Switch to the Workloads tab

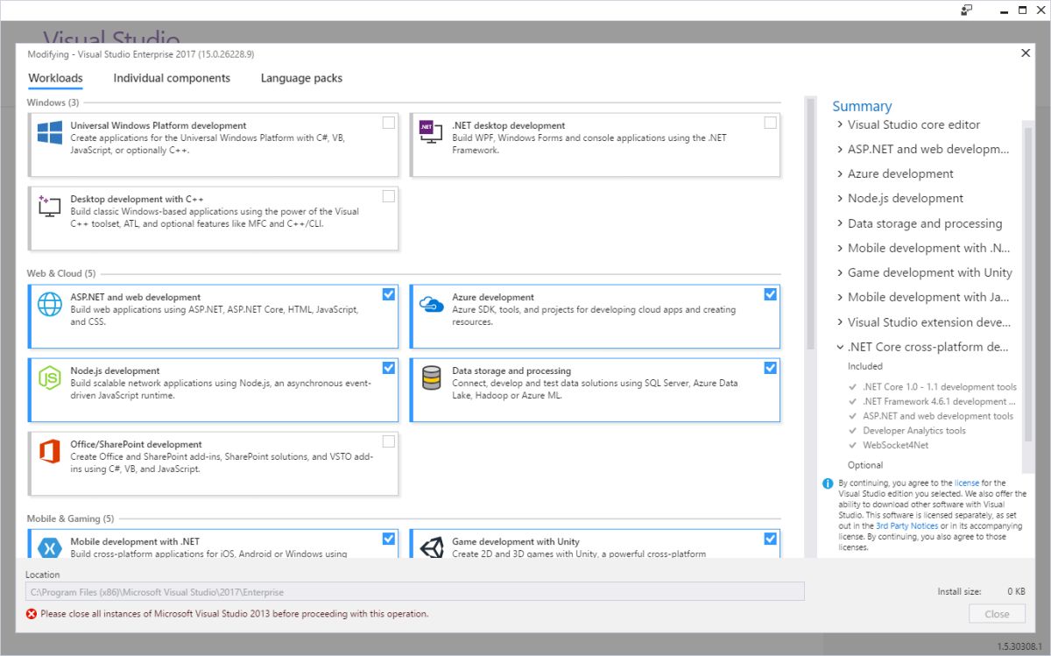(55, 78)
